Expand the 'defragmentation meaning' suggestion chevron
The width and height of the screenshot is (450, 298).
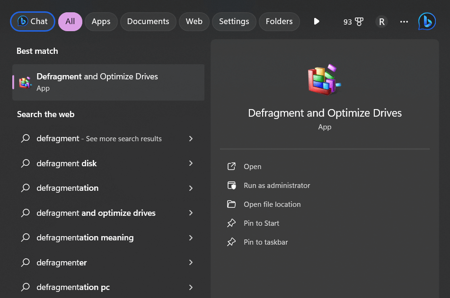point(191,238)
